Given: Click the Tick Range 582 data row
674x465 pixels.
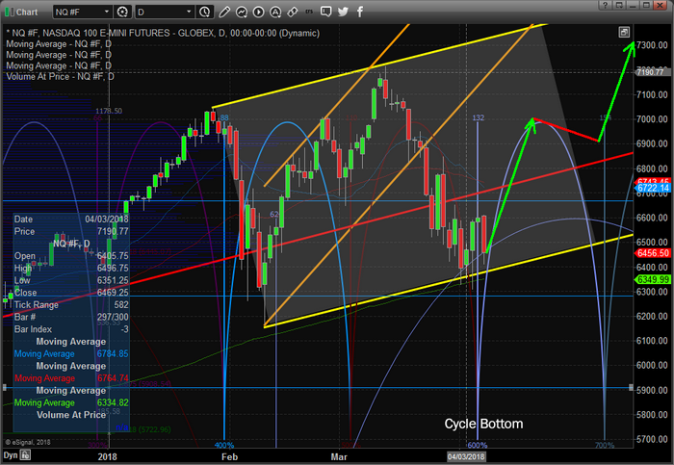Looking at the screenshot, I should [x=71, y=304].
